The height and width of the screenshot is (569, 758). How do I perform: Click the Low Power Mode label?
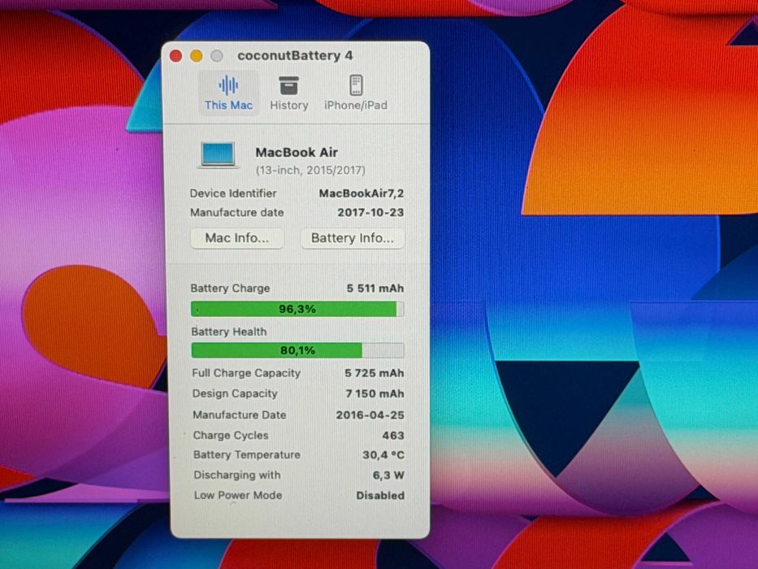click(x=238, y=496)
